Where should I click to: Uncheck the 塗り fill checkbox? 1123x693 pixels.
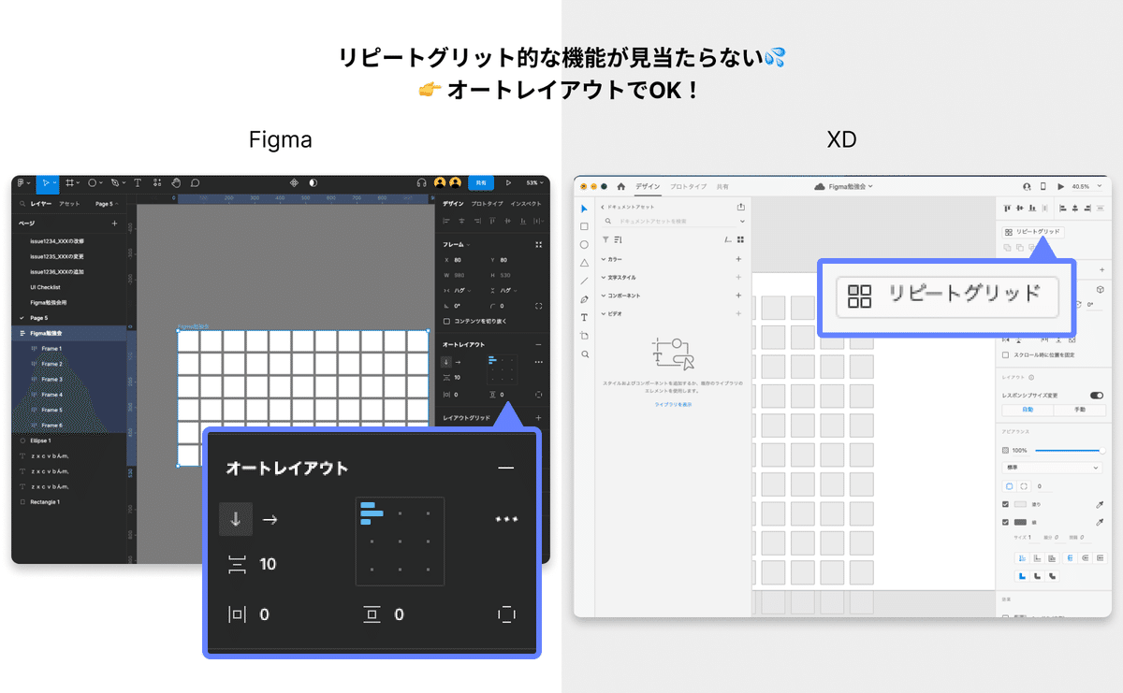pos(1006,504)
